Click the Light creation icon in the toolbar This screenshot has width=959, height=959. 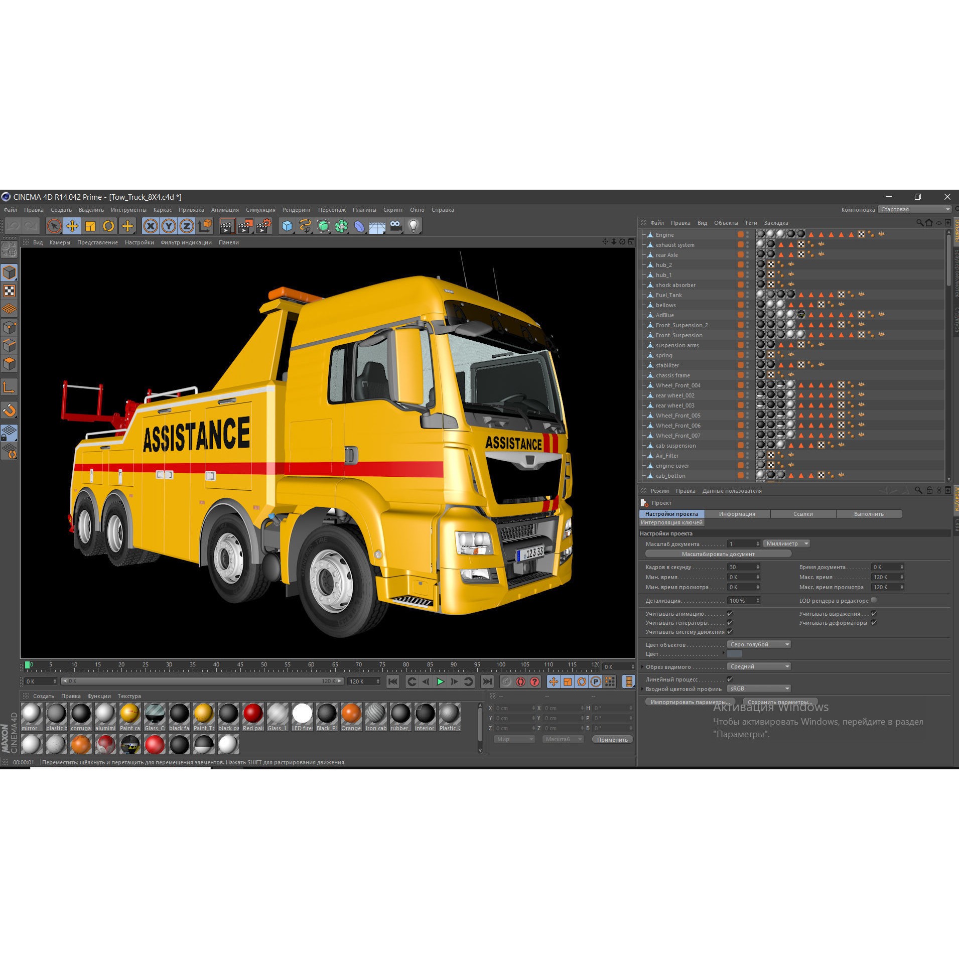point(414,226)
